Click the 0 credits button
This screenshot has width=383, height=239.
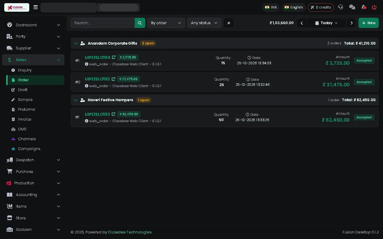tap(321, 7)
